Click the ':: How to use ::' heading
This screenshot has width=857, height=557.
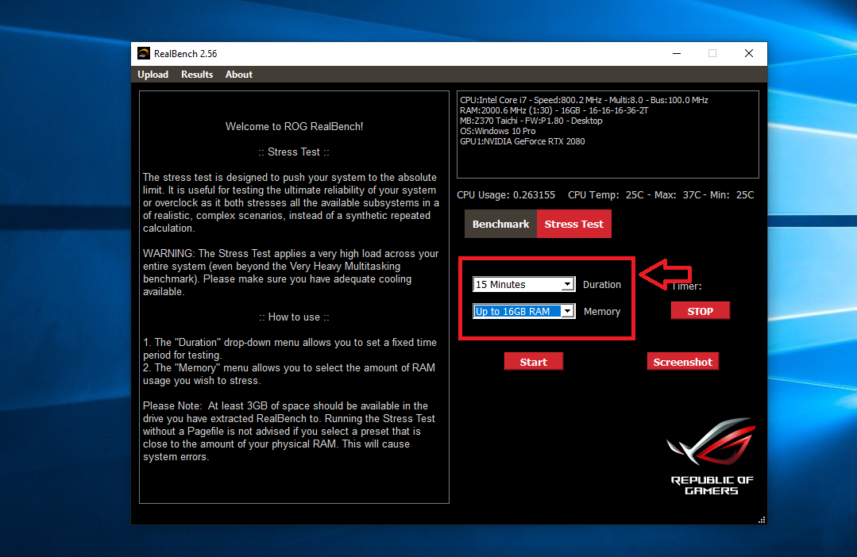294,317
